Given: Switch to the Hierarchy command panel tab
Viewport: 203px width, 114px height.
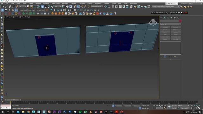Looking at the screenshot, I should [x=168, y=18].
